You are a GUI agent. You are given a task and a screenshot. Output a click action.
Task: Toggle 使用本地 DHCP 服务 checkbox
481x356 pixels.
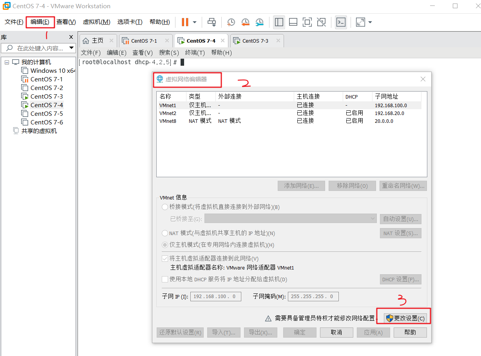pos(165,279)
